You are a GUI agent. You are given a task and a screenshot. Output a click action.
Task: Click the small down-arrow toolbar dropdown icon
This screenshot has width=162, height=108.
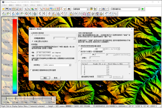click(65, 9)
